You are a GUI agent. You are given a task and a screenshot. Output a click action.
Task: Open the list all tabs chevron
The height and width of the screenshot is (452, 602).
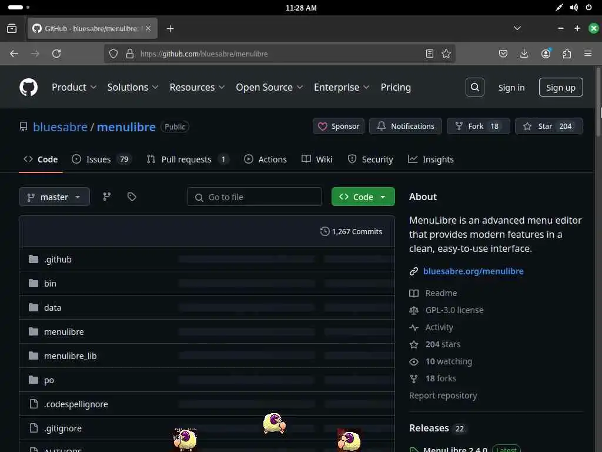(517, 28)
